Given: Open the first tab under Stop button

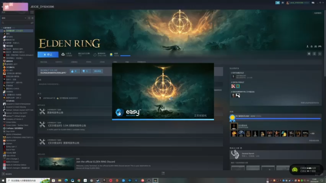Looking at the screenshot, I should pyautogui.click(x=44, y=62).
